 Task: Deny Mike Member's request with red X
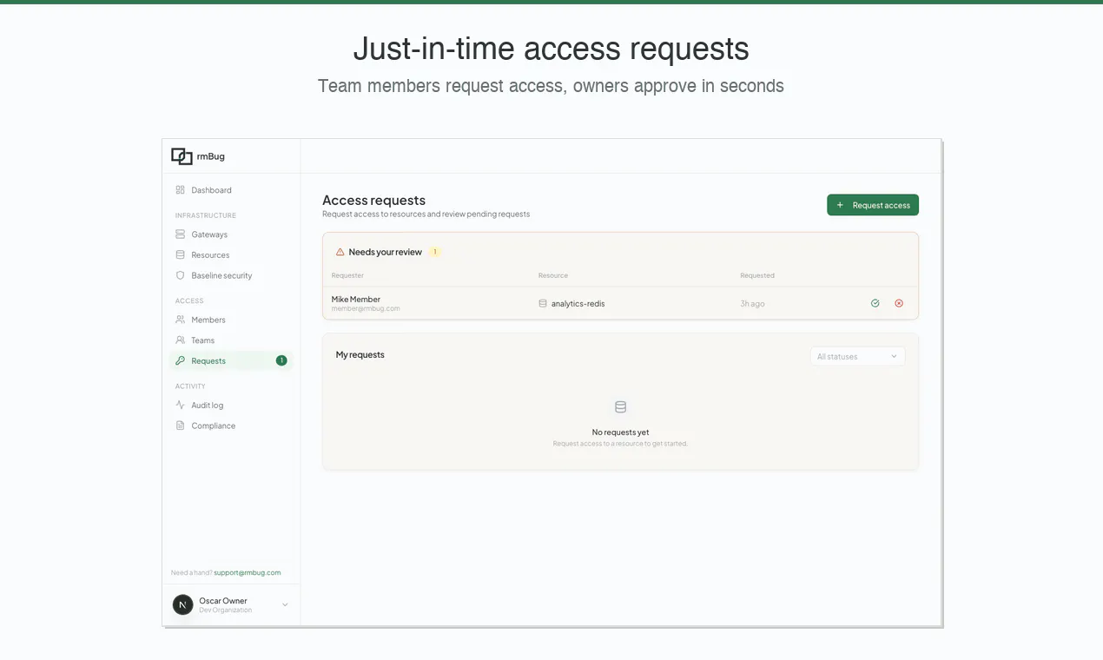(x=899, y=303)
